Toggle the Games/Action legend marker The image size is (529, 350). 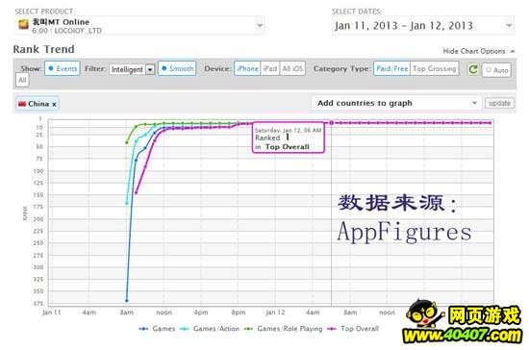[185, 329]
